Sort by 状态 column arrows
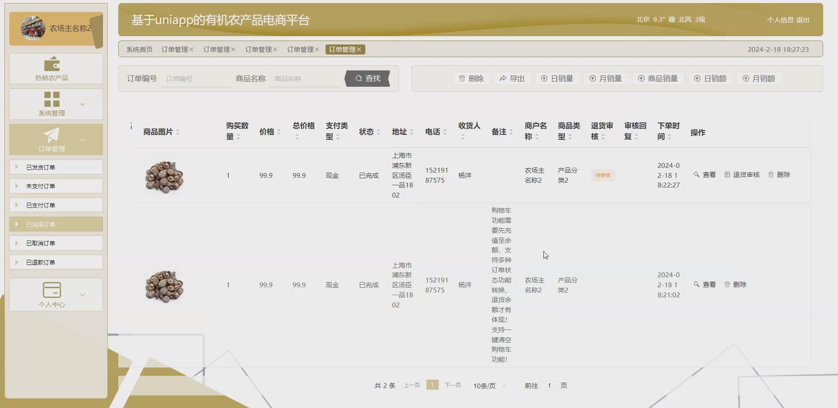Viewport: 838px width, 408px height. pos(378,132)
